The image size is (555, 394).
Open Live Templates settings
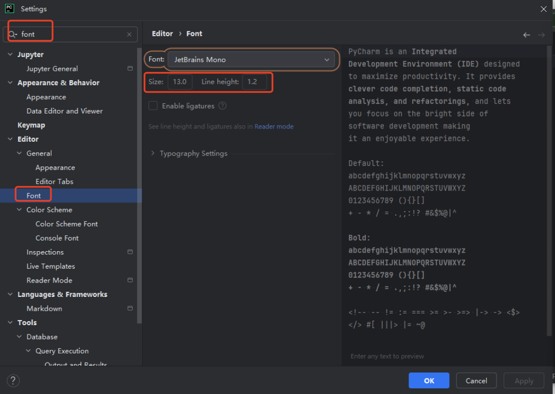pyautogui.click(x=50, y=266)
